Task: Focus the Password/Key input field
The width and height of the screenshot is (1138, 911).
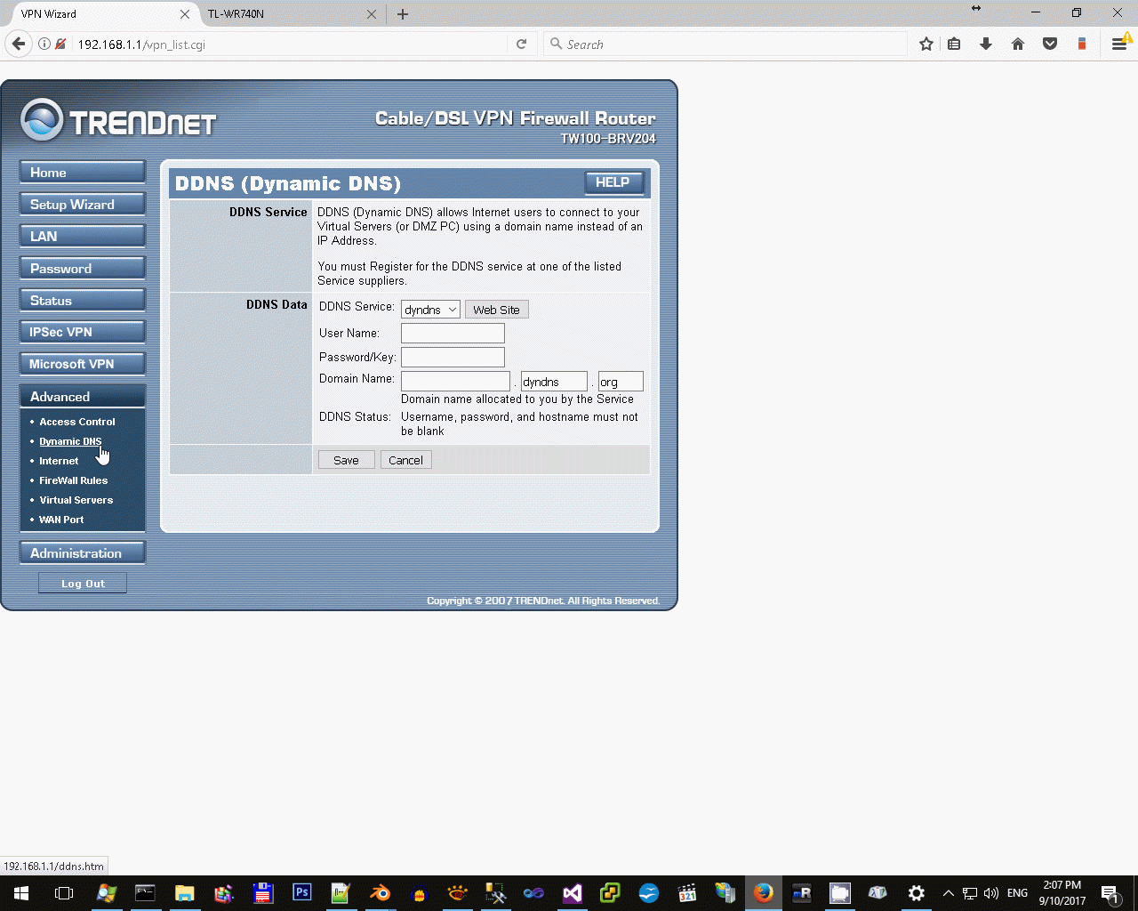Action: pos(453,357)
